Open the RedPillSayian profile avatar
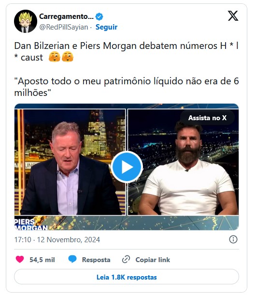The width and height of the screenshot is (271, 296). coord(26,21)
